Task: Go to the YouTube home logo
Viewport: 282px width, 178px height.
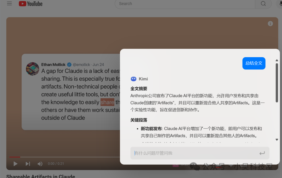Action: (31, 4)
